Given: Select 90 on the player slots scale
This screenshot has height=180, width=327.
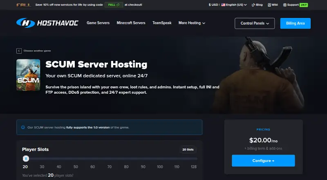Looking at the screenshot, I should coord(143,166).
